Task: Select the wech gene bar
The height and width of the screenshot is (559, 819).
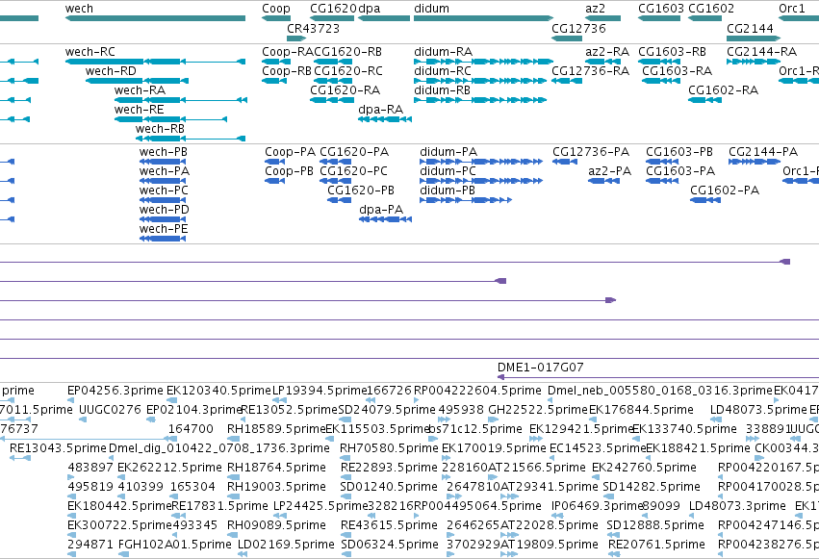Action: click(155, 18)
